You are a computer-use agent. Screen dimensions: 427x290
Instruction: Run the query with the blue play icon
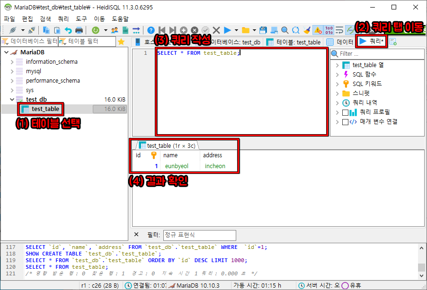[x=227, y=30]
